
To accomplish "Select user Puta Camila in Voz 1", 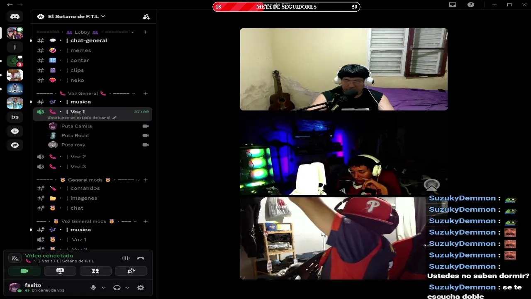I will click(x=99, y=126).
